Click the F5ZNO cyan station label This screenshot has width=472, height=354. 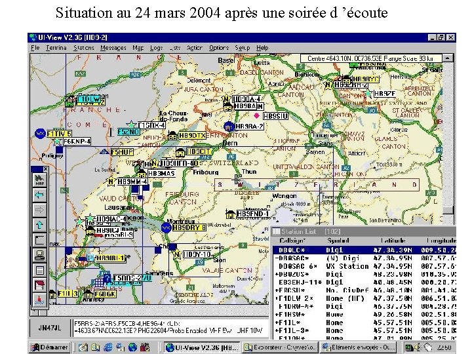128,132
